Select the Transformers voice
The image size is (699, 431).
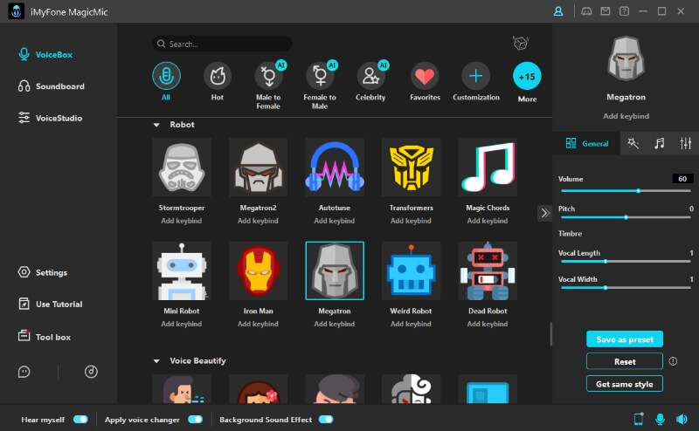click(411, 168)
